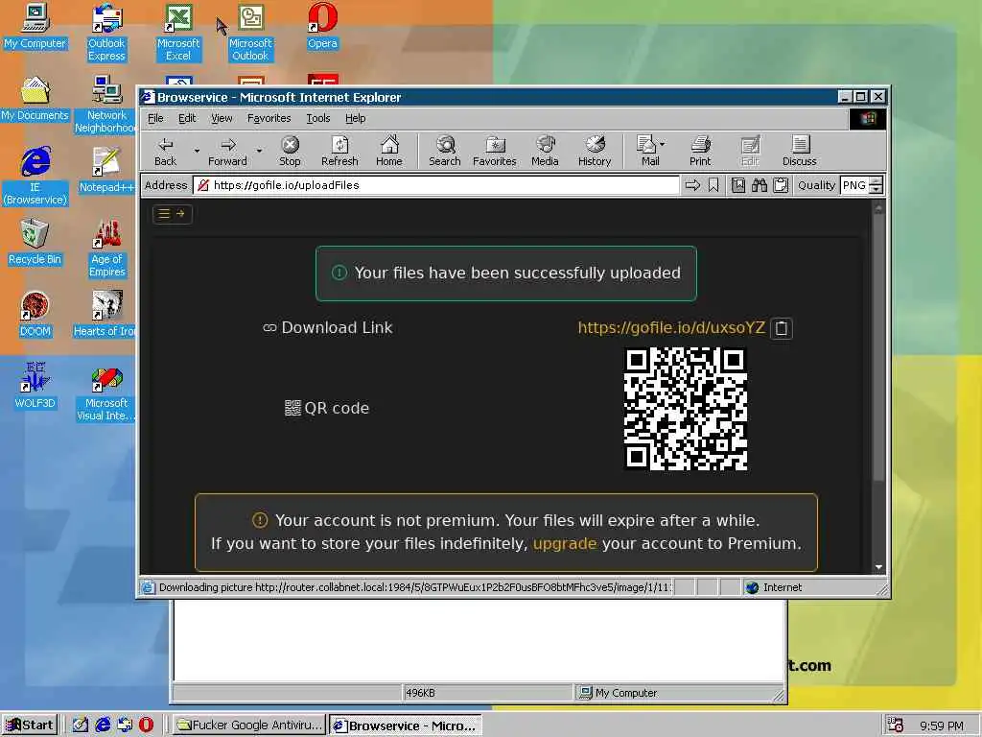Refresh the current page

pyautogui.click(x=339, y=152)
